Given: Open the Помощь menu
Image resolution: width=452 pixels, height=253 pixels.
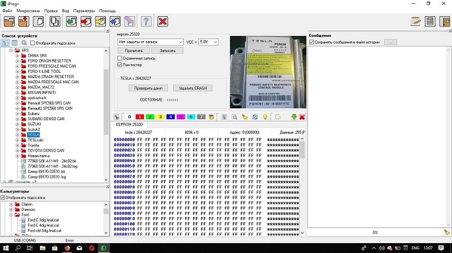Looking at the screenshot, I should point(107,10).
